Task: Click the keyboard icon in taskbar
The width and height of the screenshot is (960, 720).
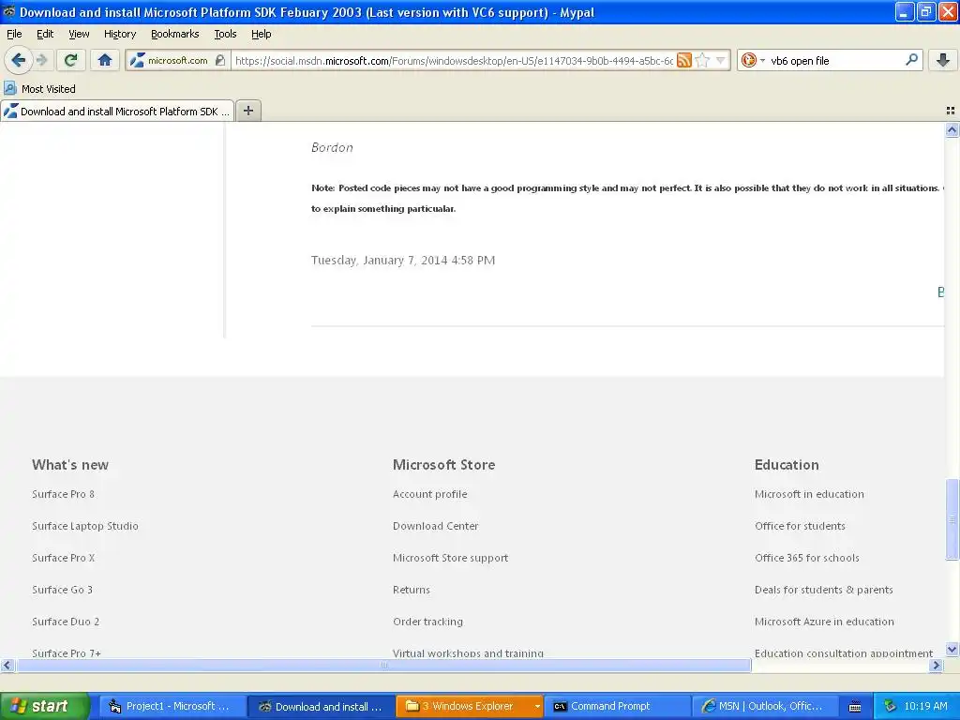Action: pyautogui.click(x=855, y=707)
